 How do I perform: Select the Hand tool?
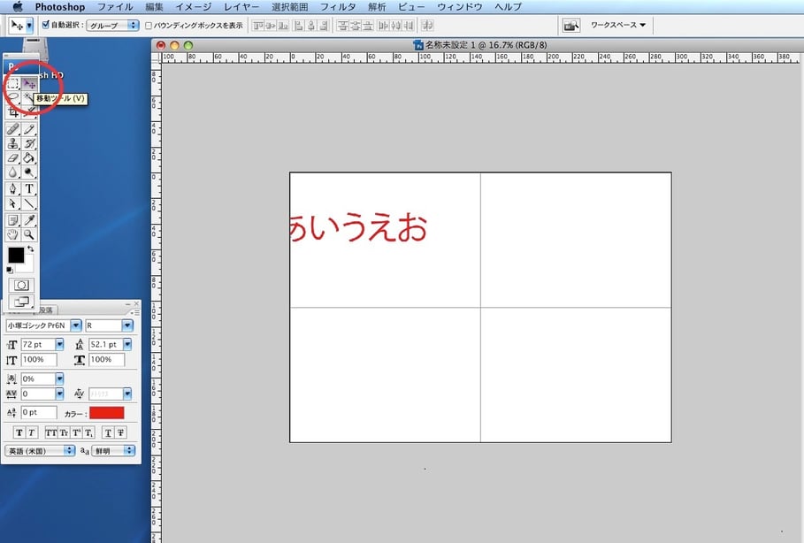tap(13, 234)
